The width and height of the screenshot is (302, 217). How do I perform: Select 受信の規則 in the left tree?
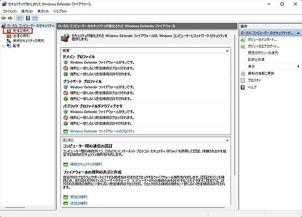(21, 31)
